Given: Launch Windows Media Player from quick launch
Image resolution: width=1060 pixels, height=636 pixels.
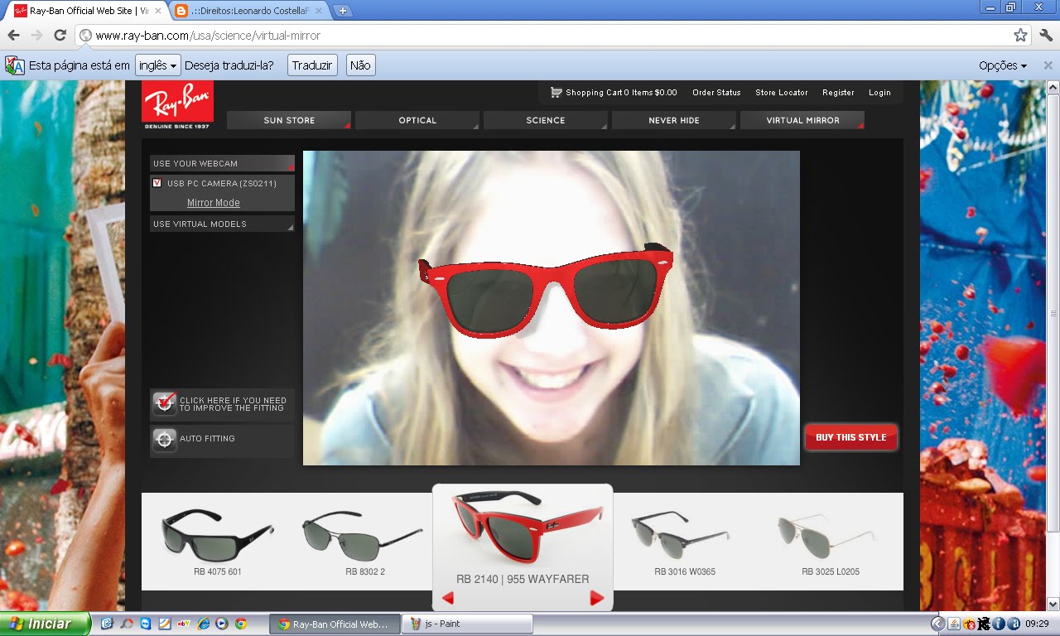Looking at the screenshot, I should tap(222, 624).
